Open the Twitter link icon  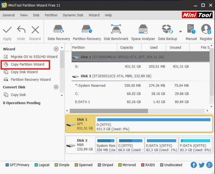pos(202,165)
